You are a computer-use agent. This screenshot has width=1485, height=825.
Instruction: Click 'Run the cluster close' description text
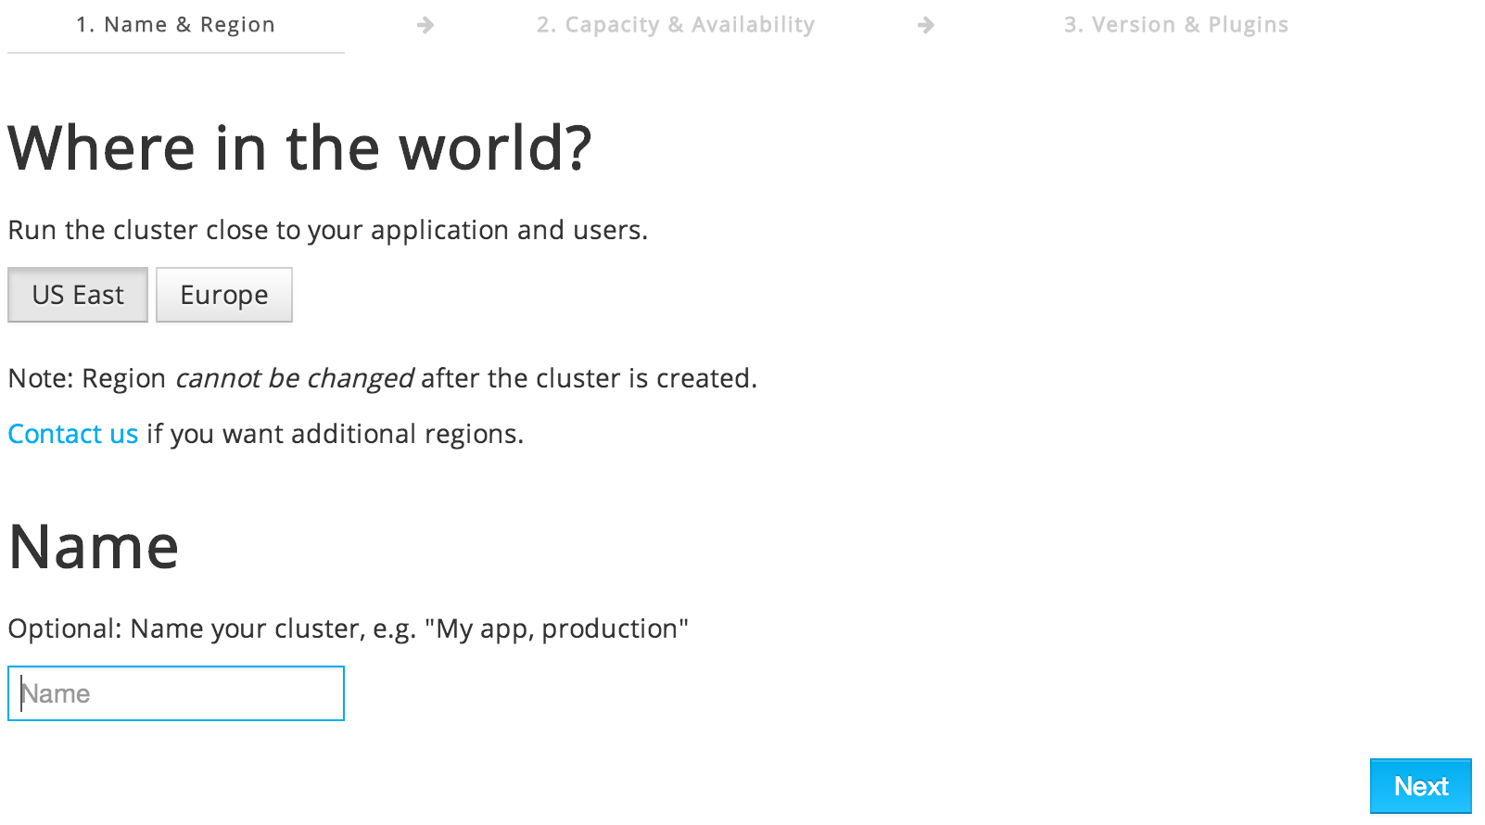[328, 230]
